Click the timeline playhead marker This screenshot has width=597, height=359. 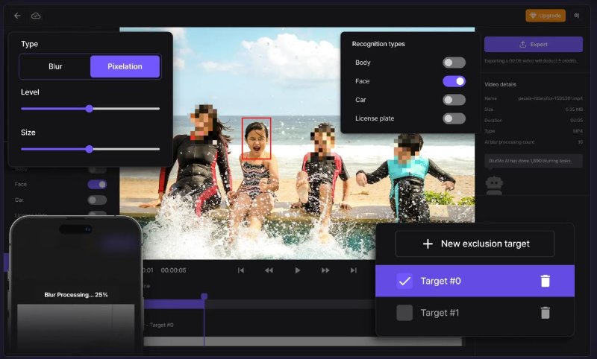click(204, 296)
